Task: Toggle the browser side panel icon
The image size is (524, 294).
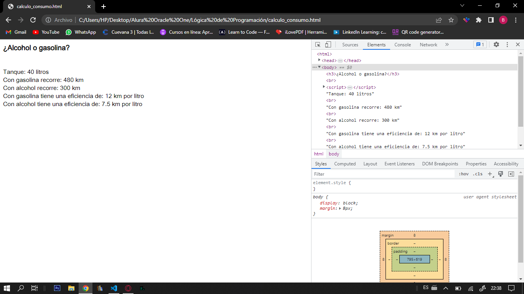Action: click(x=491, y=20)
